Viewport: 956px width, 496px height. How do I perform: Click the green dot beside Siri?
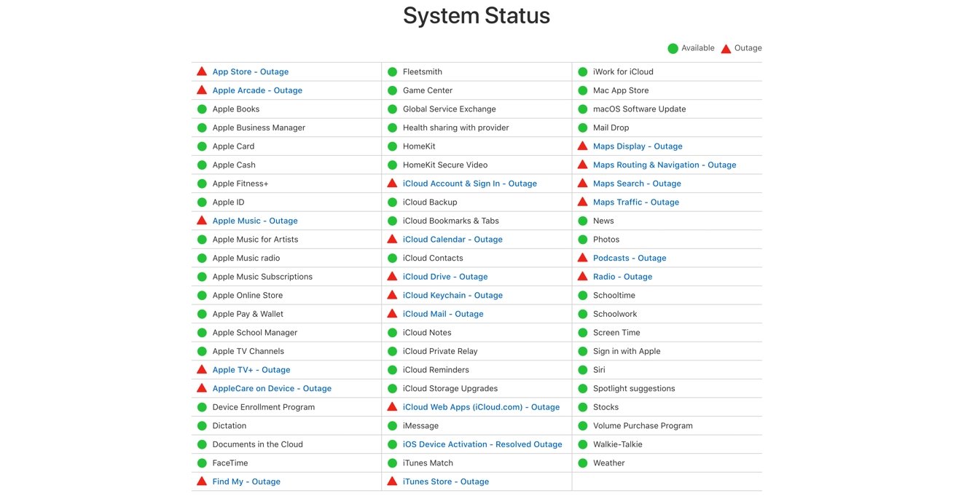pyautogui.click(x=582, y=370)
